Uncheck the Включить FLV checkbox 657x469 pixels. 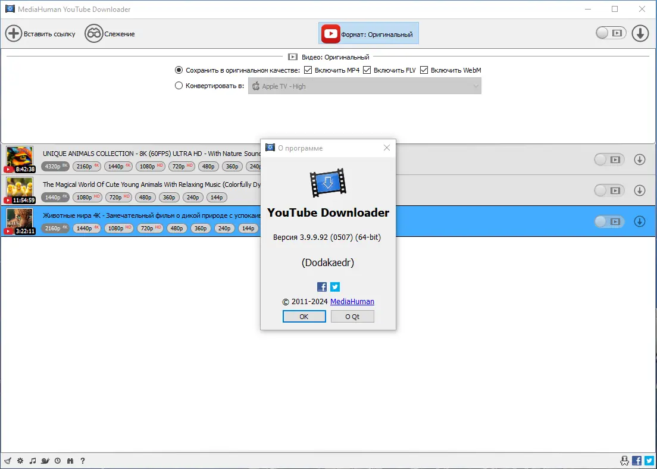tap(367, 70)
